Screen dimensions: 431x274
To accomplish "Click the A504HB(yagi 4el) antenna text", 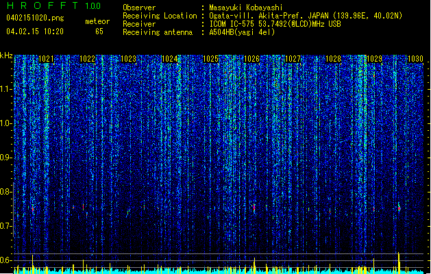I will [x=242, y=32].
